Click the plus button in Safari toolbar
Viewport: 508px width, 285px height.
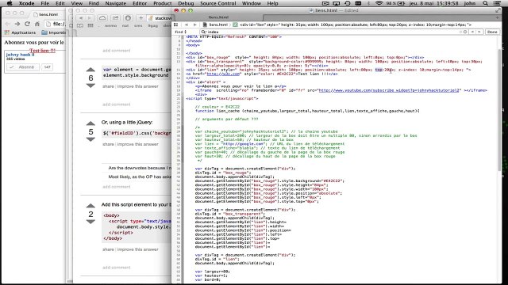[x=140, y=18]
